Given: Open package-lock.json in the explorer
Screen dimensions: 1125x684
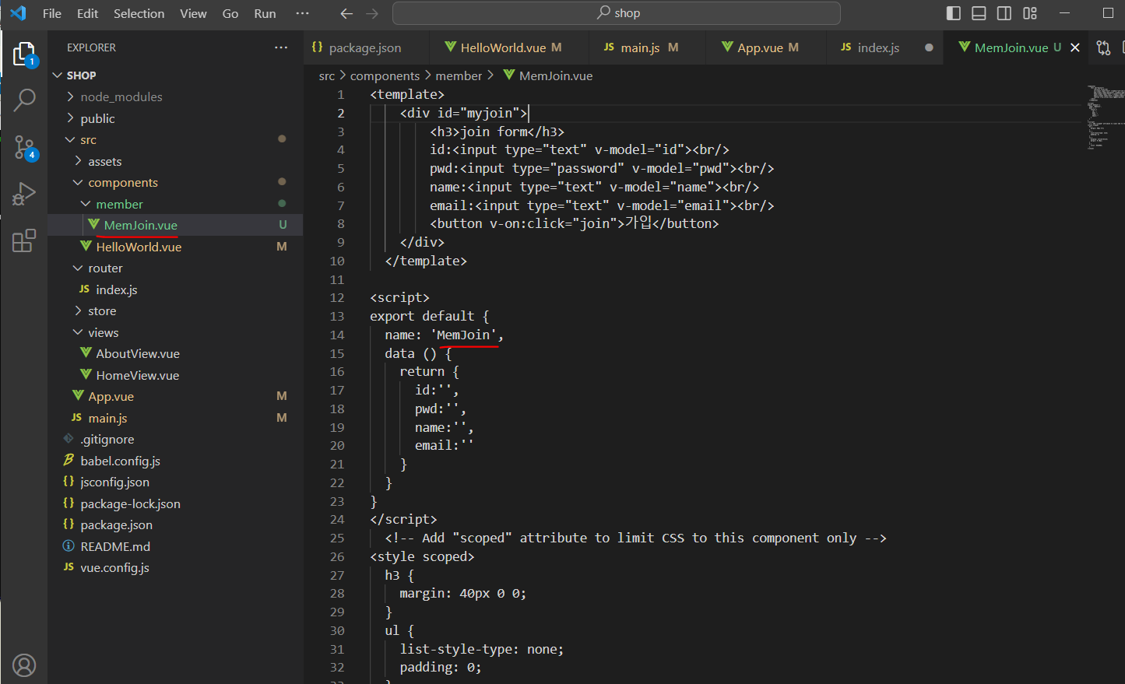Looking at the screenshot, I should pyautogui.click(x=176, y=503).
